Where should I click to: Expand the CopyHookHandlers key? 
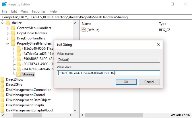(8, 33)
